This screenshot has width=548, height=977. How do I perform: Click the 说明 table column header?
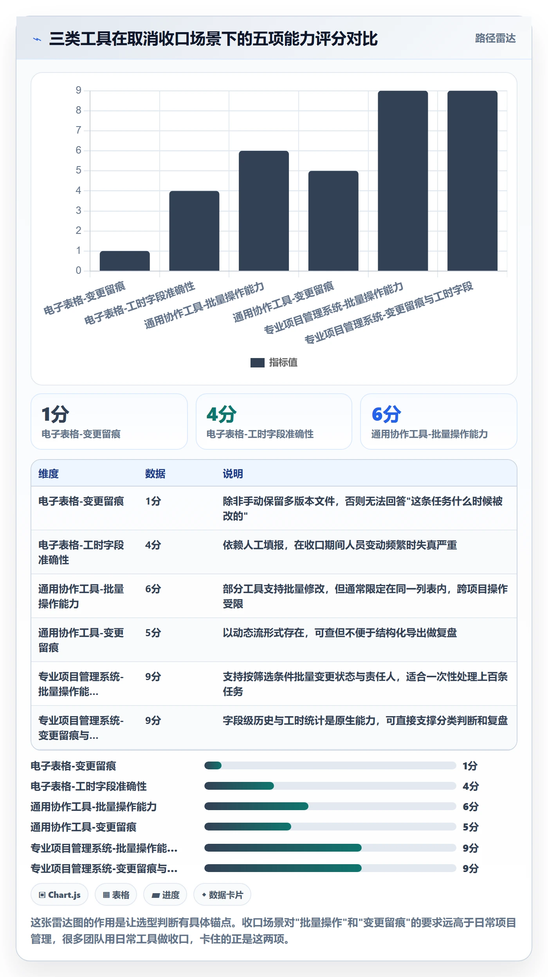[233, 474]
